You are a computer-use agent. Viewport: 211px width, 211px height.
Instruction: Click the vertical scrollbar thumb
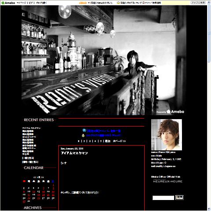[x=209, y=33]
